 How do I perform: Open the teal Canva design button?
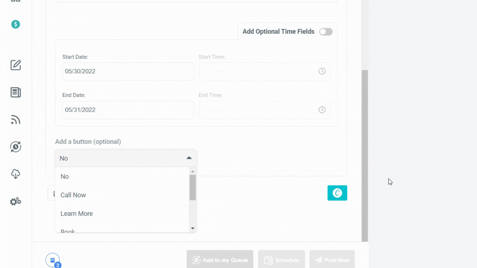[x=337, y=193]
